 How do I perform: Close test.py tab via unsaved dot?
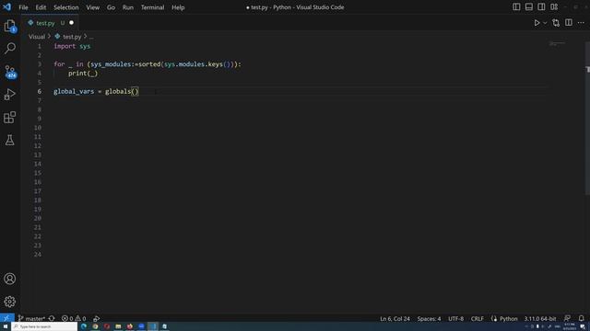point(72,23)
